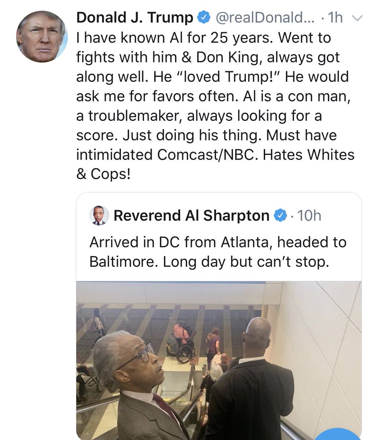The width and height of the screenshot is (378, 440).
Task: Click the verified badge next to Reverend Al Sharpton
Action: (280, 216)
